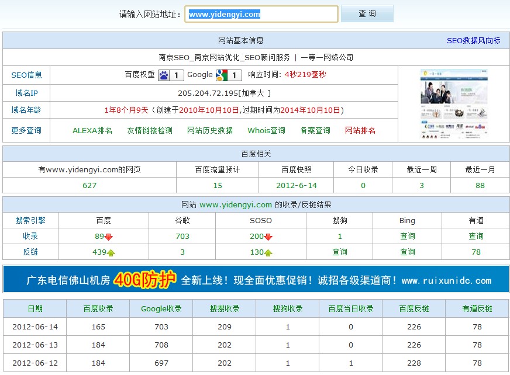Click the 搜索引擎 column header
This screenshot has width=510, height=375.
[x=30, y=221]
